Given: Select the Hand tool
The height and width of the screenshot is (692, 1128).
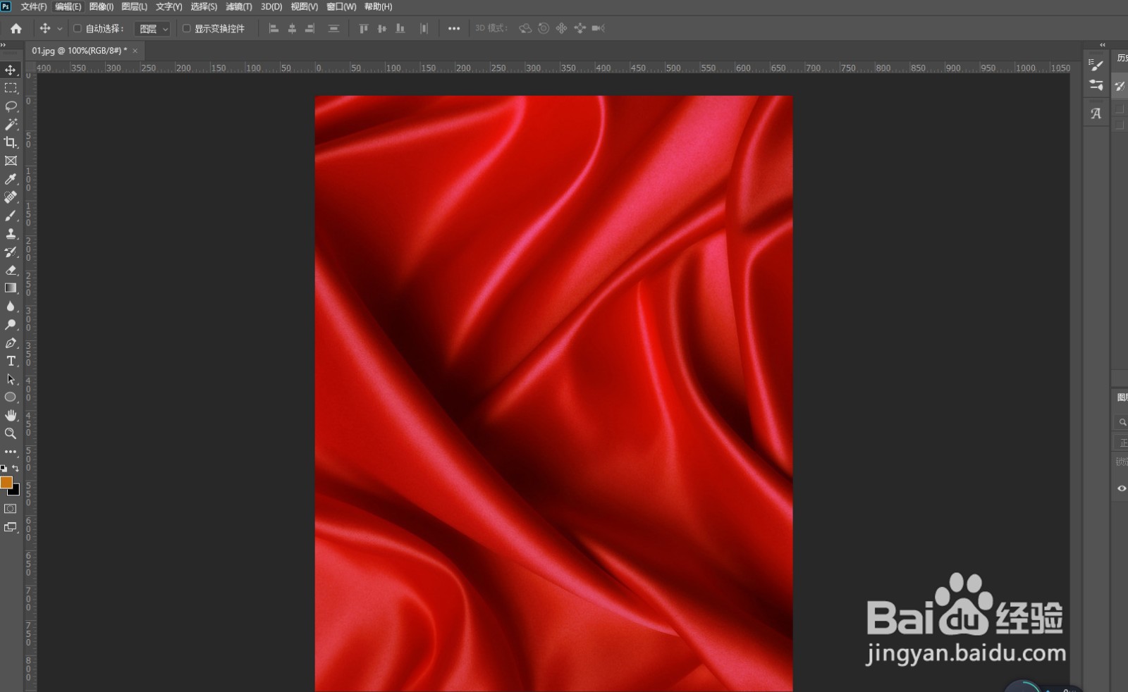Looking at the screenshot, I should [x=11, y=416].
